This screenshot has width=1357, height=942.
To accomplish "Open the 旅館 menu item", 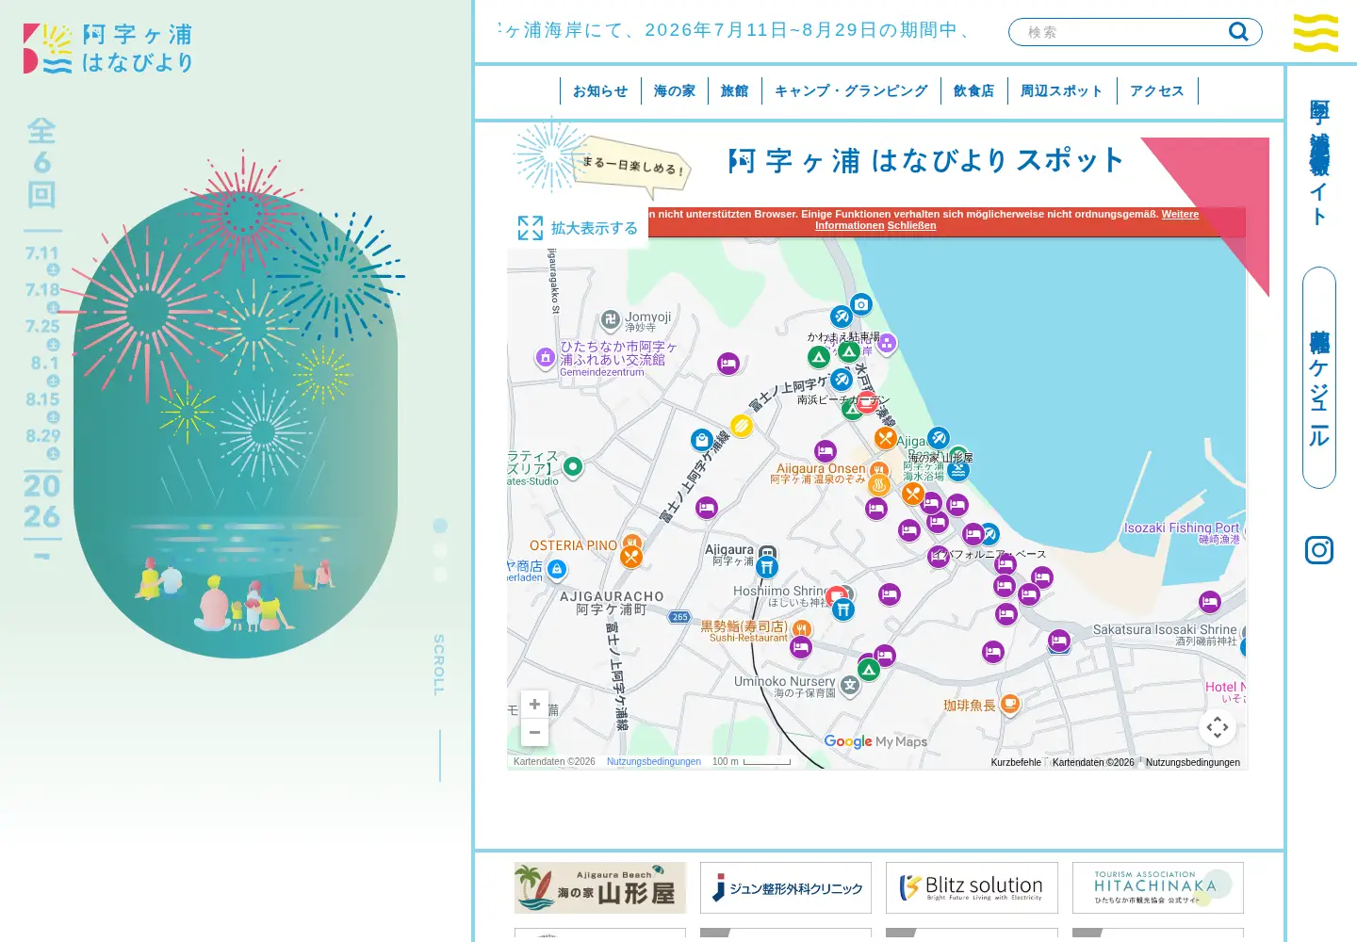I will point(734,91).
